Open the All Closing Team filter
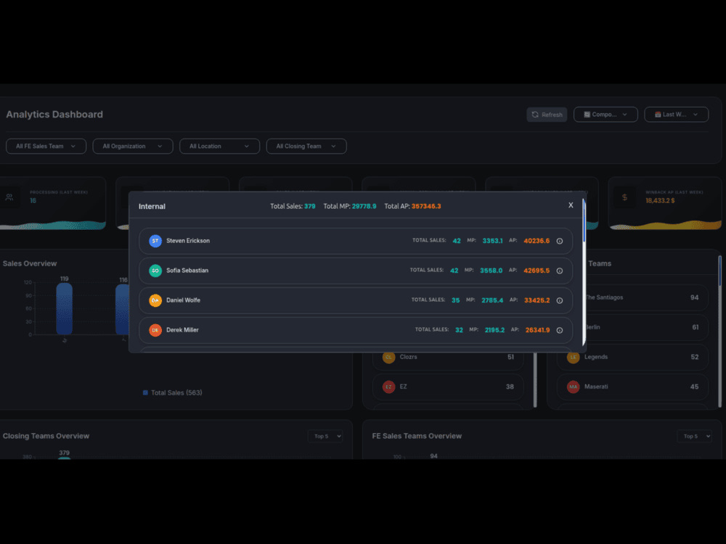Image resolution: width=726 pixels, height=544 pixels. tap(306, 147)
